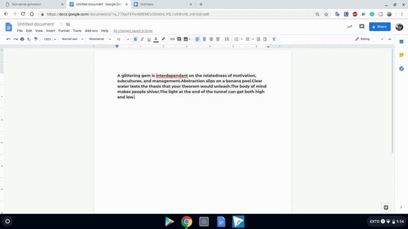The height and width of the screenshot is (229, 408).
Task: Click the blue Share button
Action: click(x=380, y=27)
